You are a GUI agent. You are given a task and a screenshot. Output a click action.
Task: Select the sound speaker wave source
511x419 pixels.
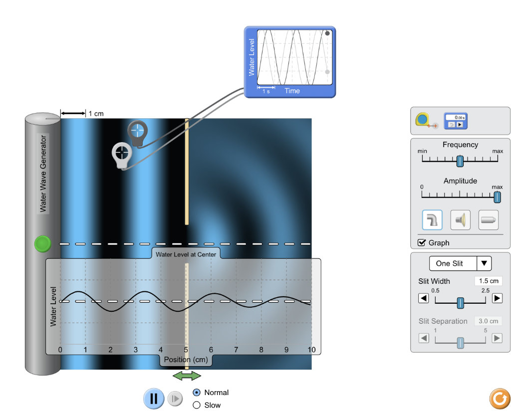460,219
